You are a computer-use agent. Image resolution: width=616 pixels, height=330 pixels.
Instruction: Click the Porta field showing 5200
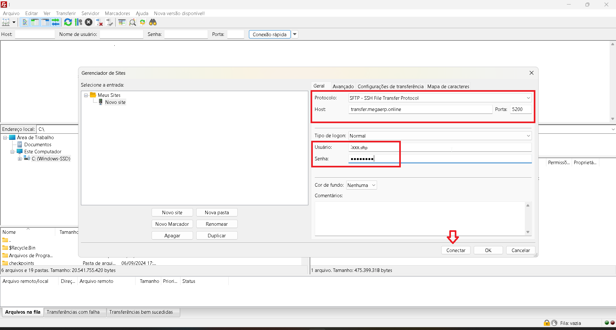520,109
